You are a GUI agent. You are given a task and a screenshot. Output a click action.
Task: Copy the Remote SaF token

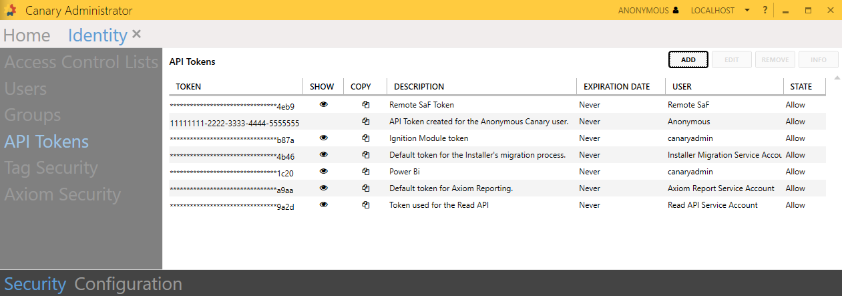point(365,105)
